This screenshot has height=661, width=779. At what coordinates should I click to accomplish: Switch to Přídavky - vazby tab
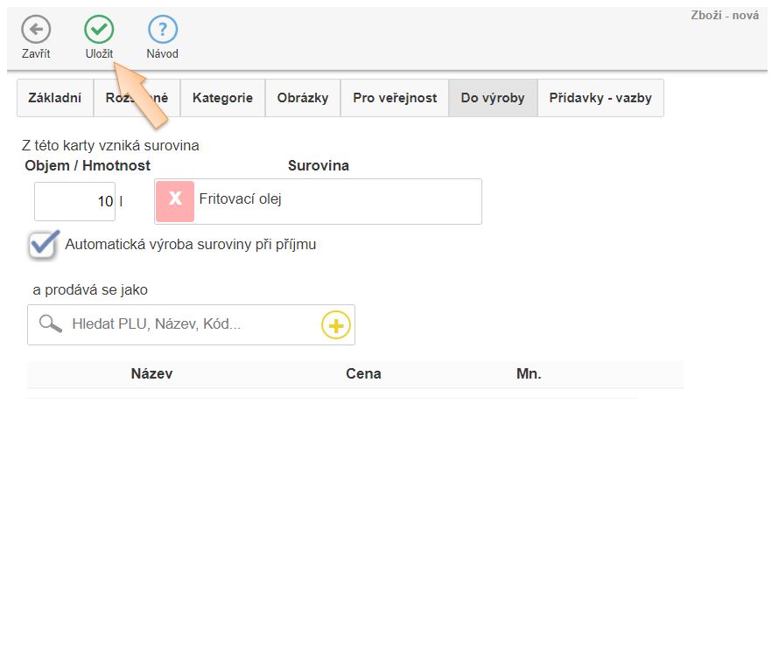tap(600, 98)
